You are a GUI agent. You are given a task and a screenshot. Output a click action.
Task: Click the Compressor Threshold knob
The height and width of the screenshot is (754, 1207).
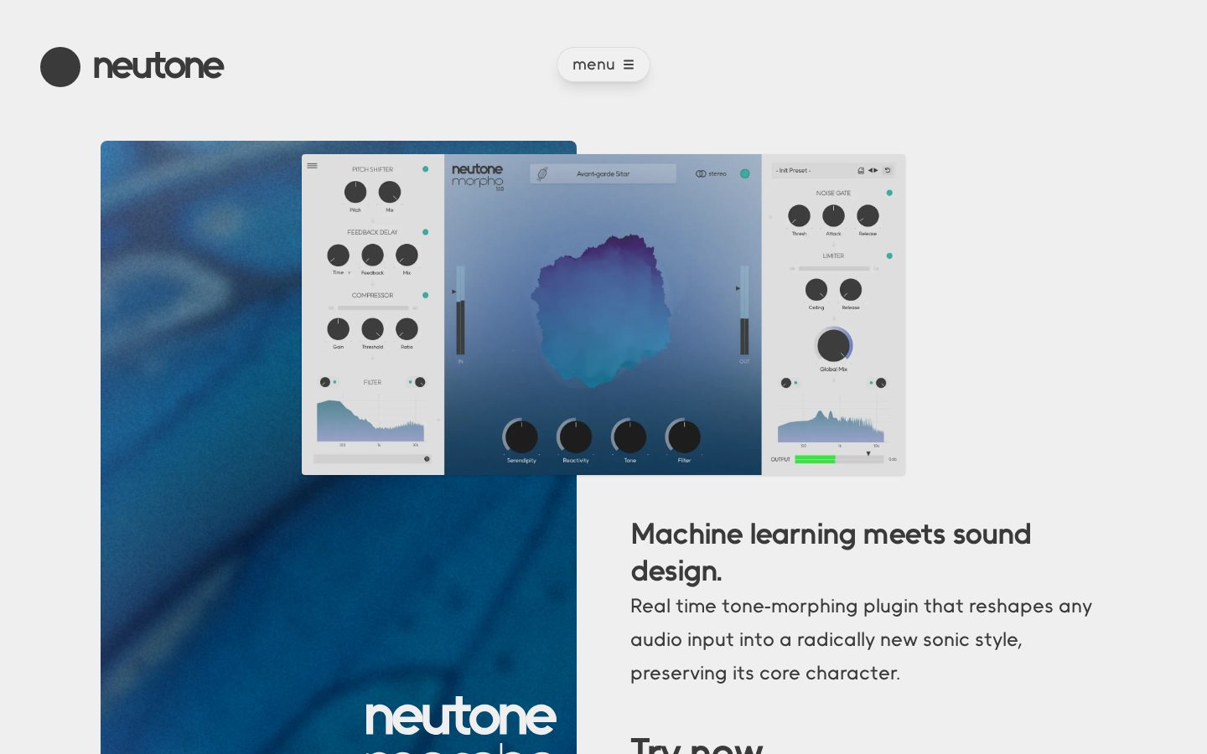point(372,328)
